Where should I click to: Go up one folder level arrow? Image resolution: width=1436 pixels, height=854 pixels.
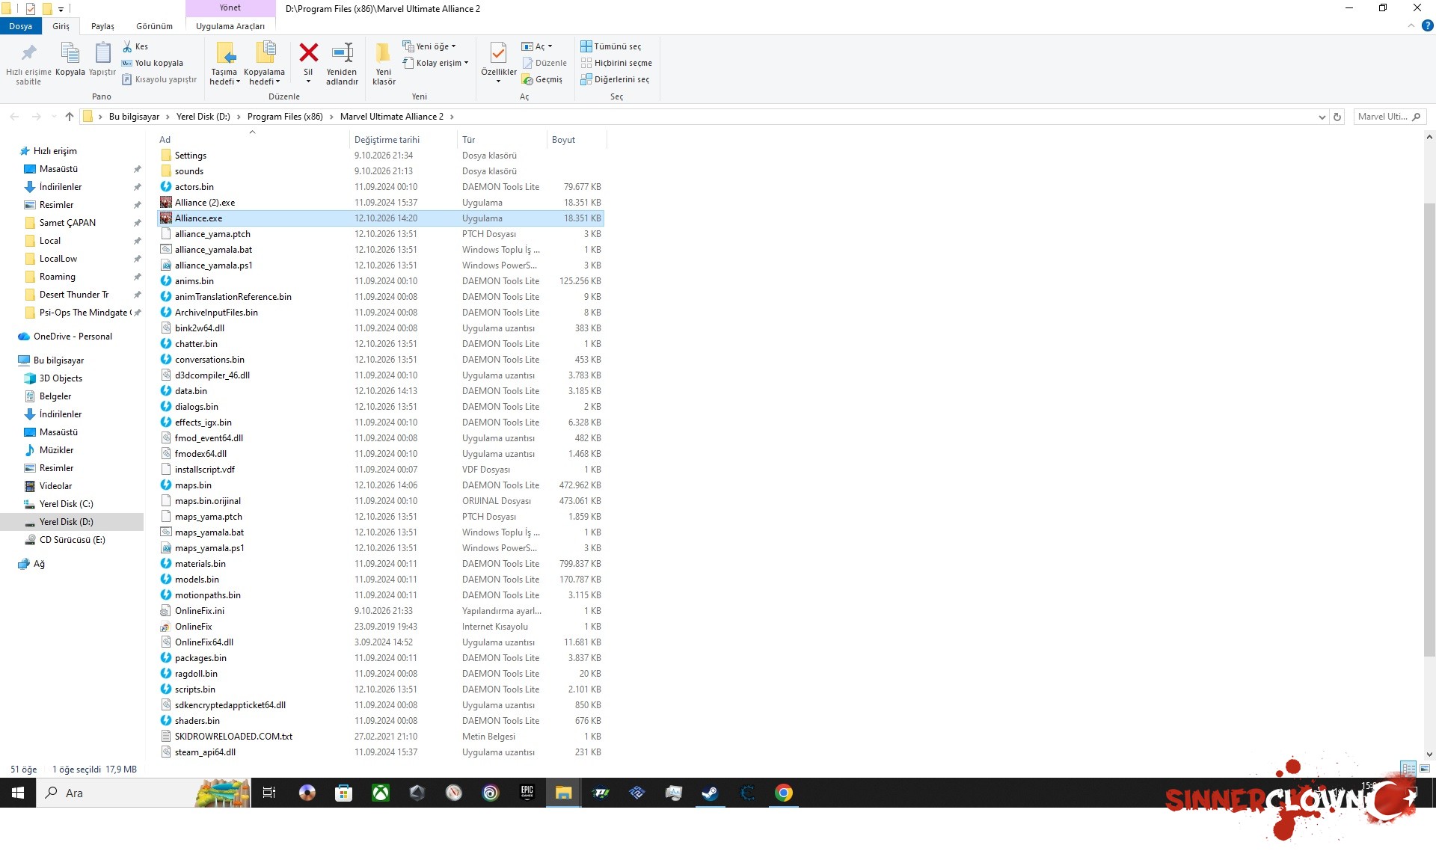pos(70,117)
